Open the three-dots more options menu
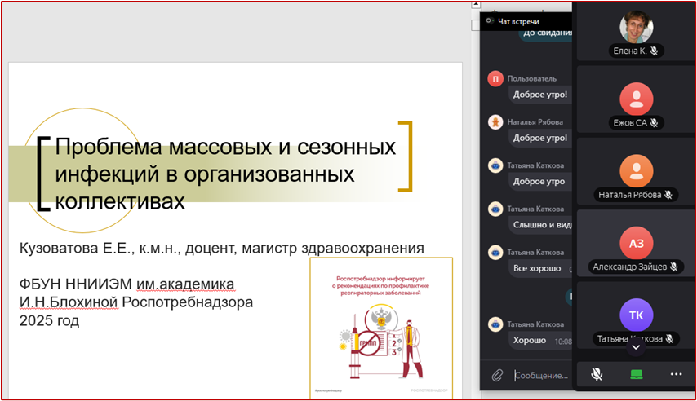The width and height of the screenshot is (697, 401). point(675,374)
